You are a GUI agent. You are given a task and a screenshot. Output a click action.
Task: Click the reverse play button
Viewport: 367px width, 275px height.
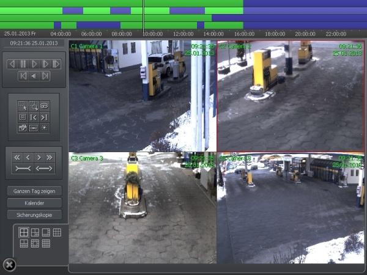point(12,64)
